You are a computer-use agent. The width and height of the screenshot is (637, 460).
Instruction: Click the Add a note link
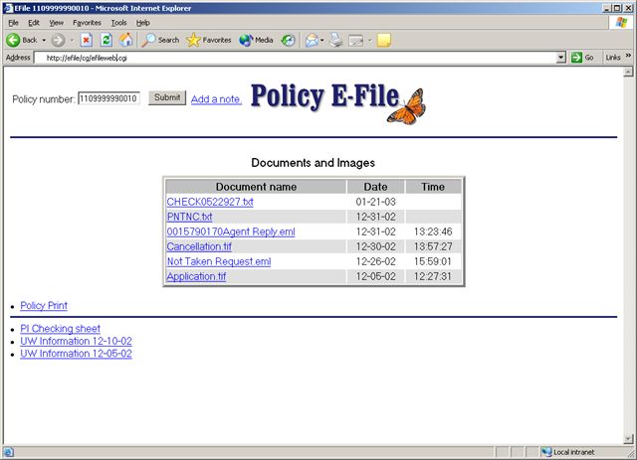[x=216, y=99]
